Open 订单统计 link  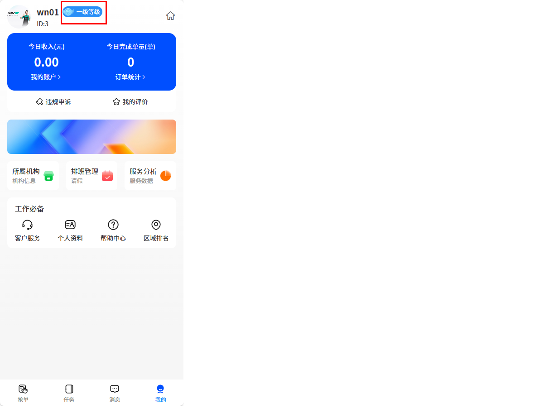point(130,77)
